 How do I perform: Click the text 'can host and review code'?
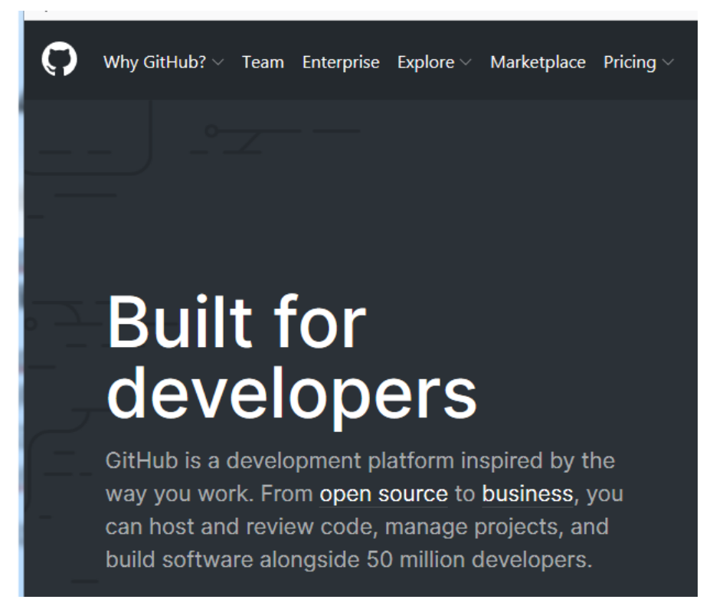tap(241, 527)
